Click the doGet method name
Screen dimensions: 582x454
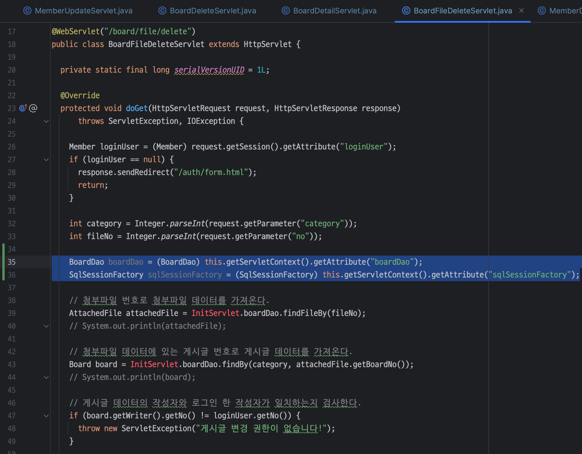pos(137,108)
